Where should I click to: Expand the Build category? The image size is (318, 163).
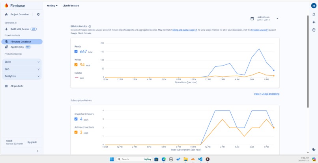tap(22, 62)
